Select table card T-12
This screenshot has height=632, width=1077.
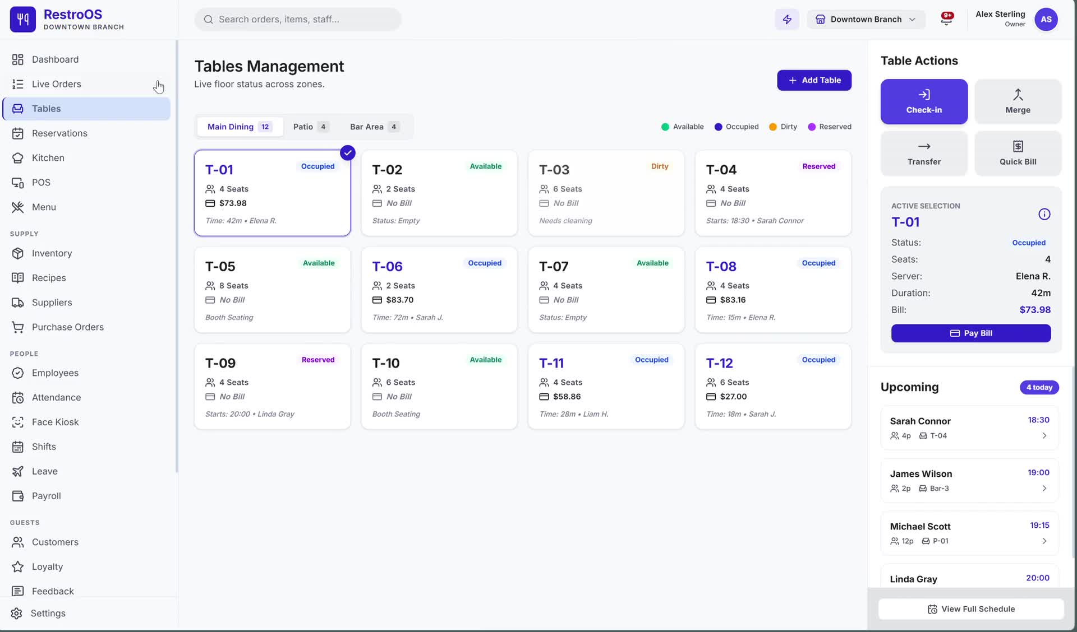(773, 387)
